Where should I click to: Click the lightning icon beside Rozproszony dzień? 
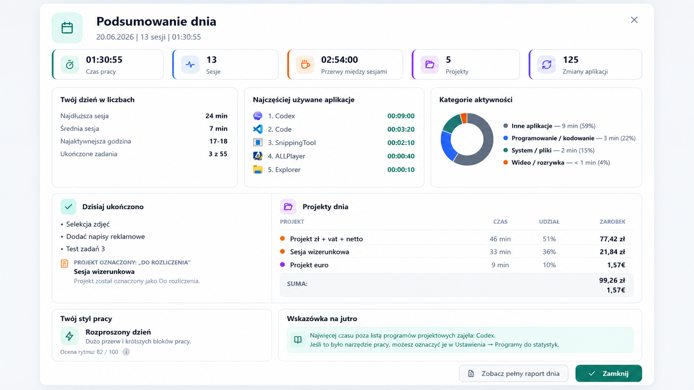(69, 336)
